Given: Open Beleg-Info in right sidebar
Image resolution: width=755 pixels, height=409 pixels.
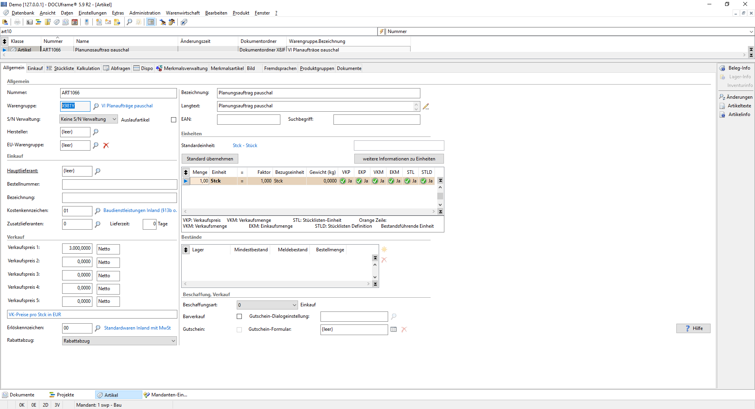Looking at the screenshot, I should click(735, 68).
